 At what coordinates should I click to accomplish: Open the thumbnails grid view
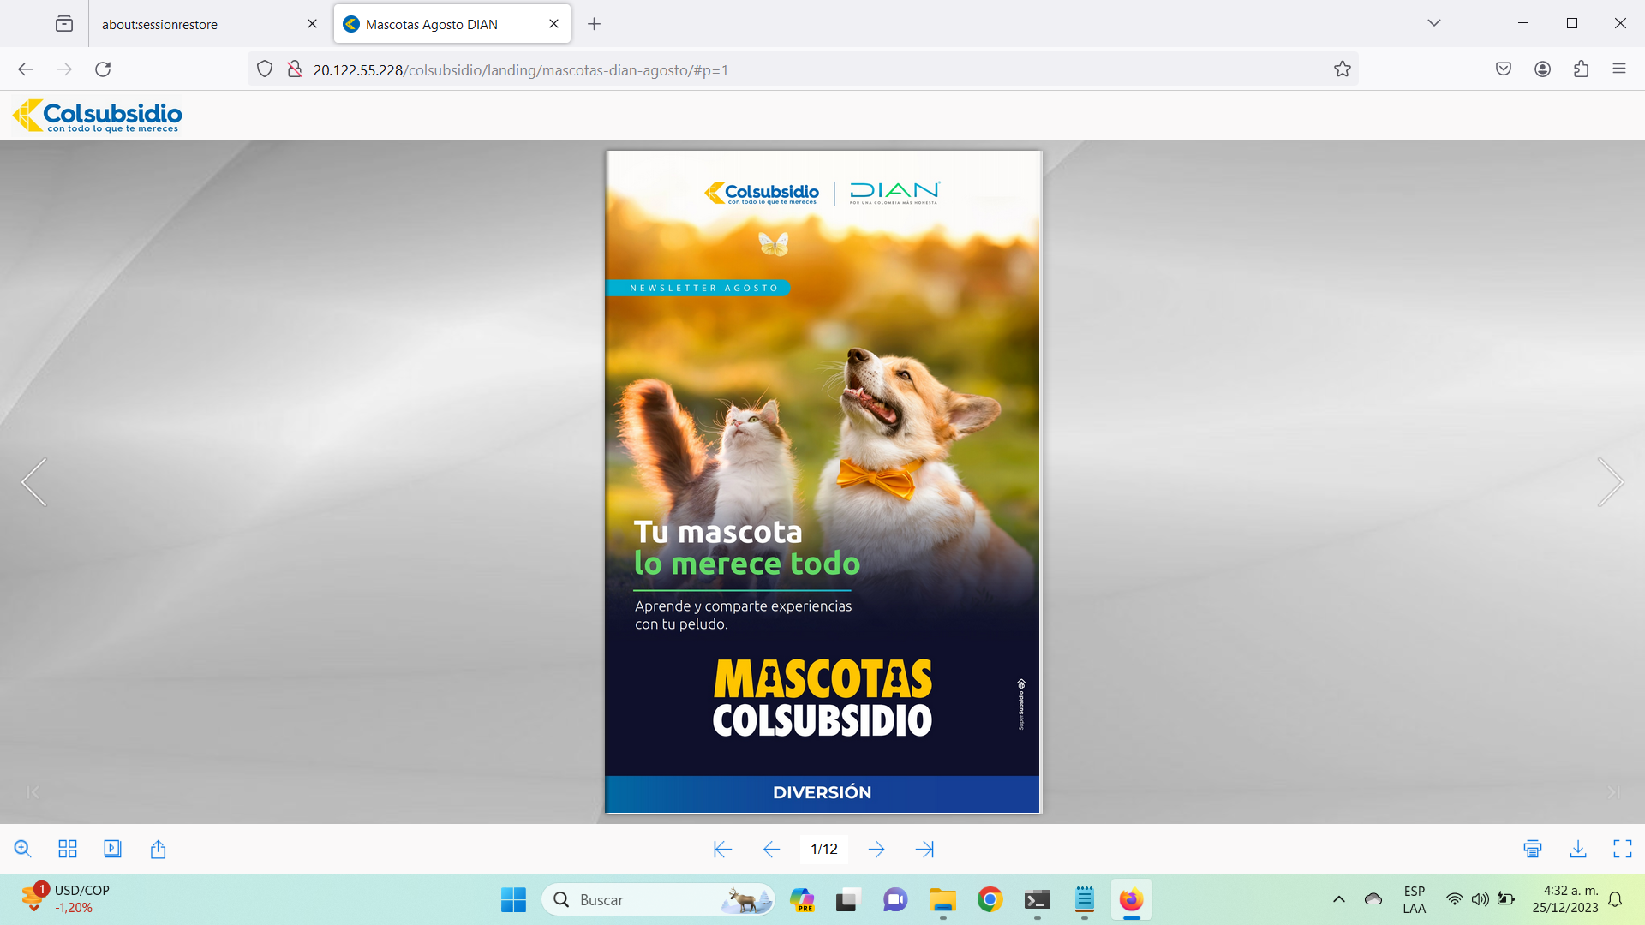pos(68,849)
